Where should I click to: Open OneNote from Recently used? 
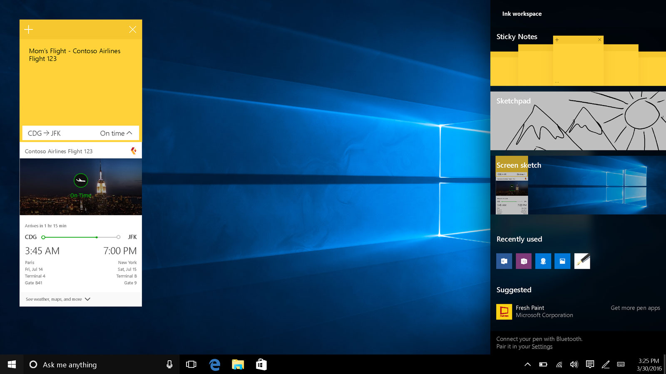(x=524, y=261)
